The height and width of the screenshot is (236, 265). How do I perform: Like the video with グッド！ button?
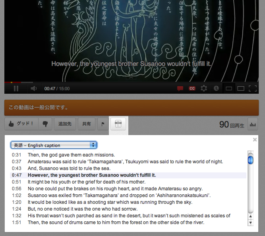pyautogui.click(x=21, y=124)
